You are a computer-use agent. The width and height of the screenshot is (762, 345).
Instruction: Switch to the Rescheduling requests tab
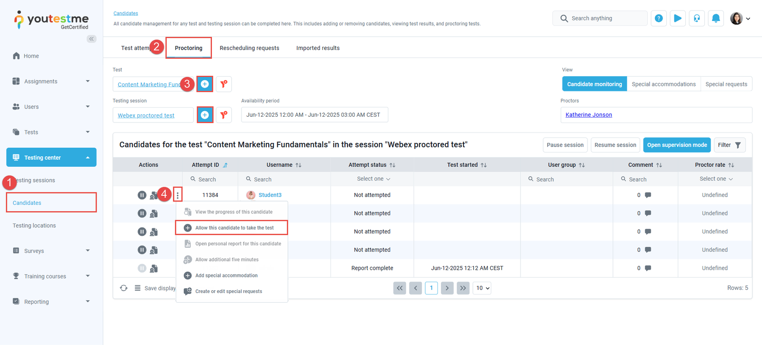click(x=249, y=48)
